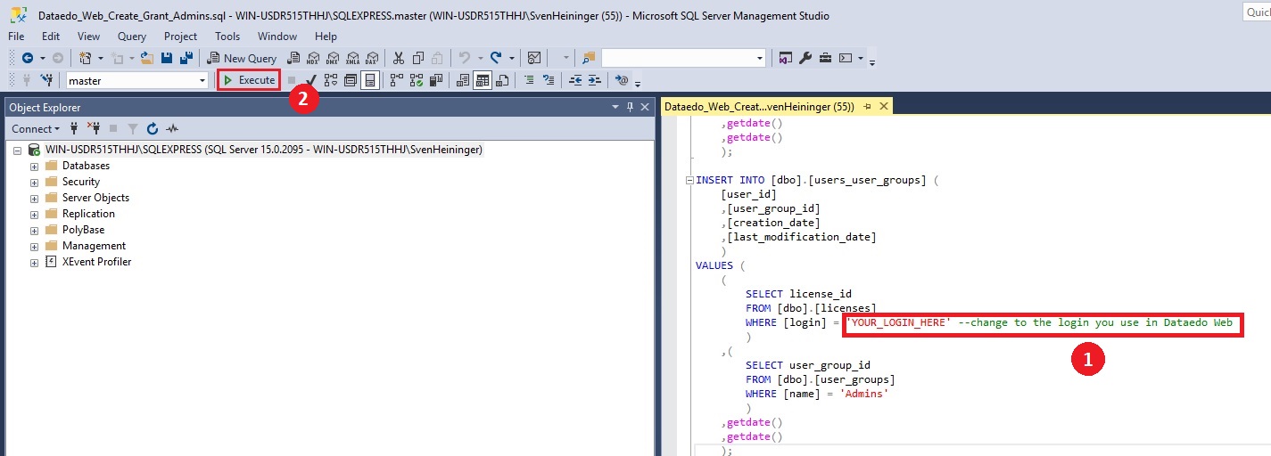The image size is (1271, 456).
Task: Save the current SQL file
Action: [167, 58]
